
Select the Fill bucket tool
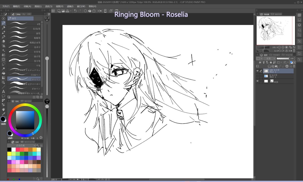point(4,73)
